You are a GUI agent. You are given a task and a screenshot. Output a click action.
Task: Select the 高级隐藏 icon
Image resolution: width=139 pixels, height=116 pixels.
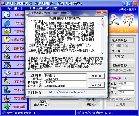tap(7, 98)
